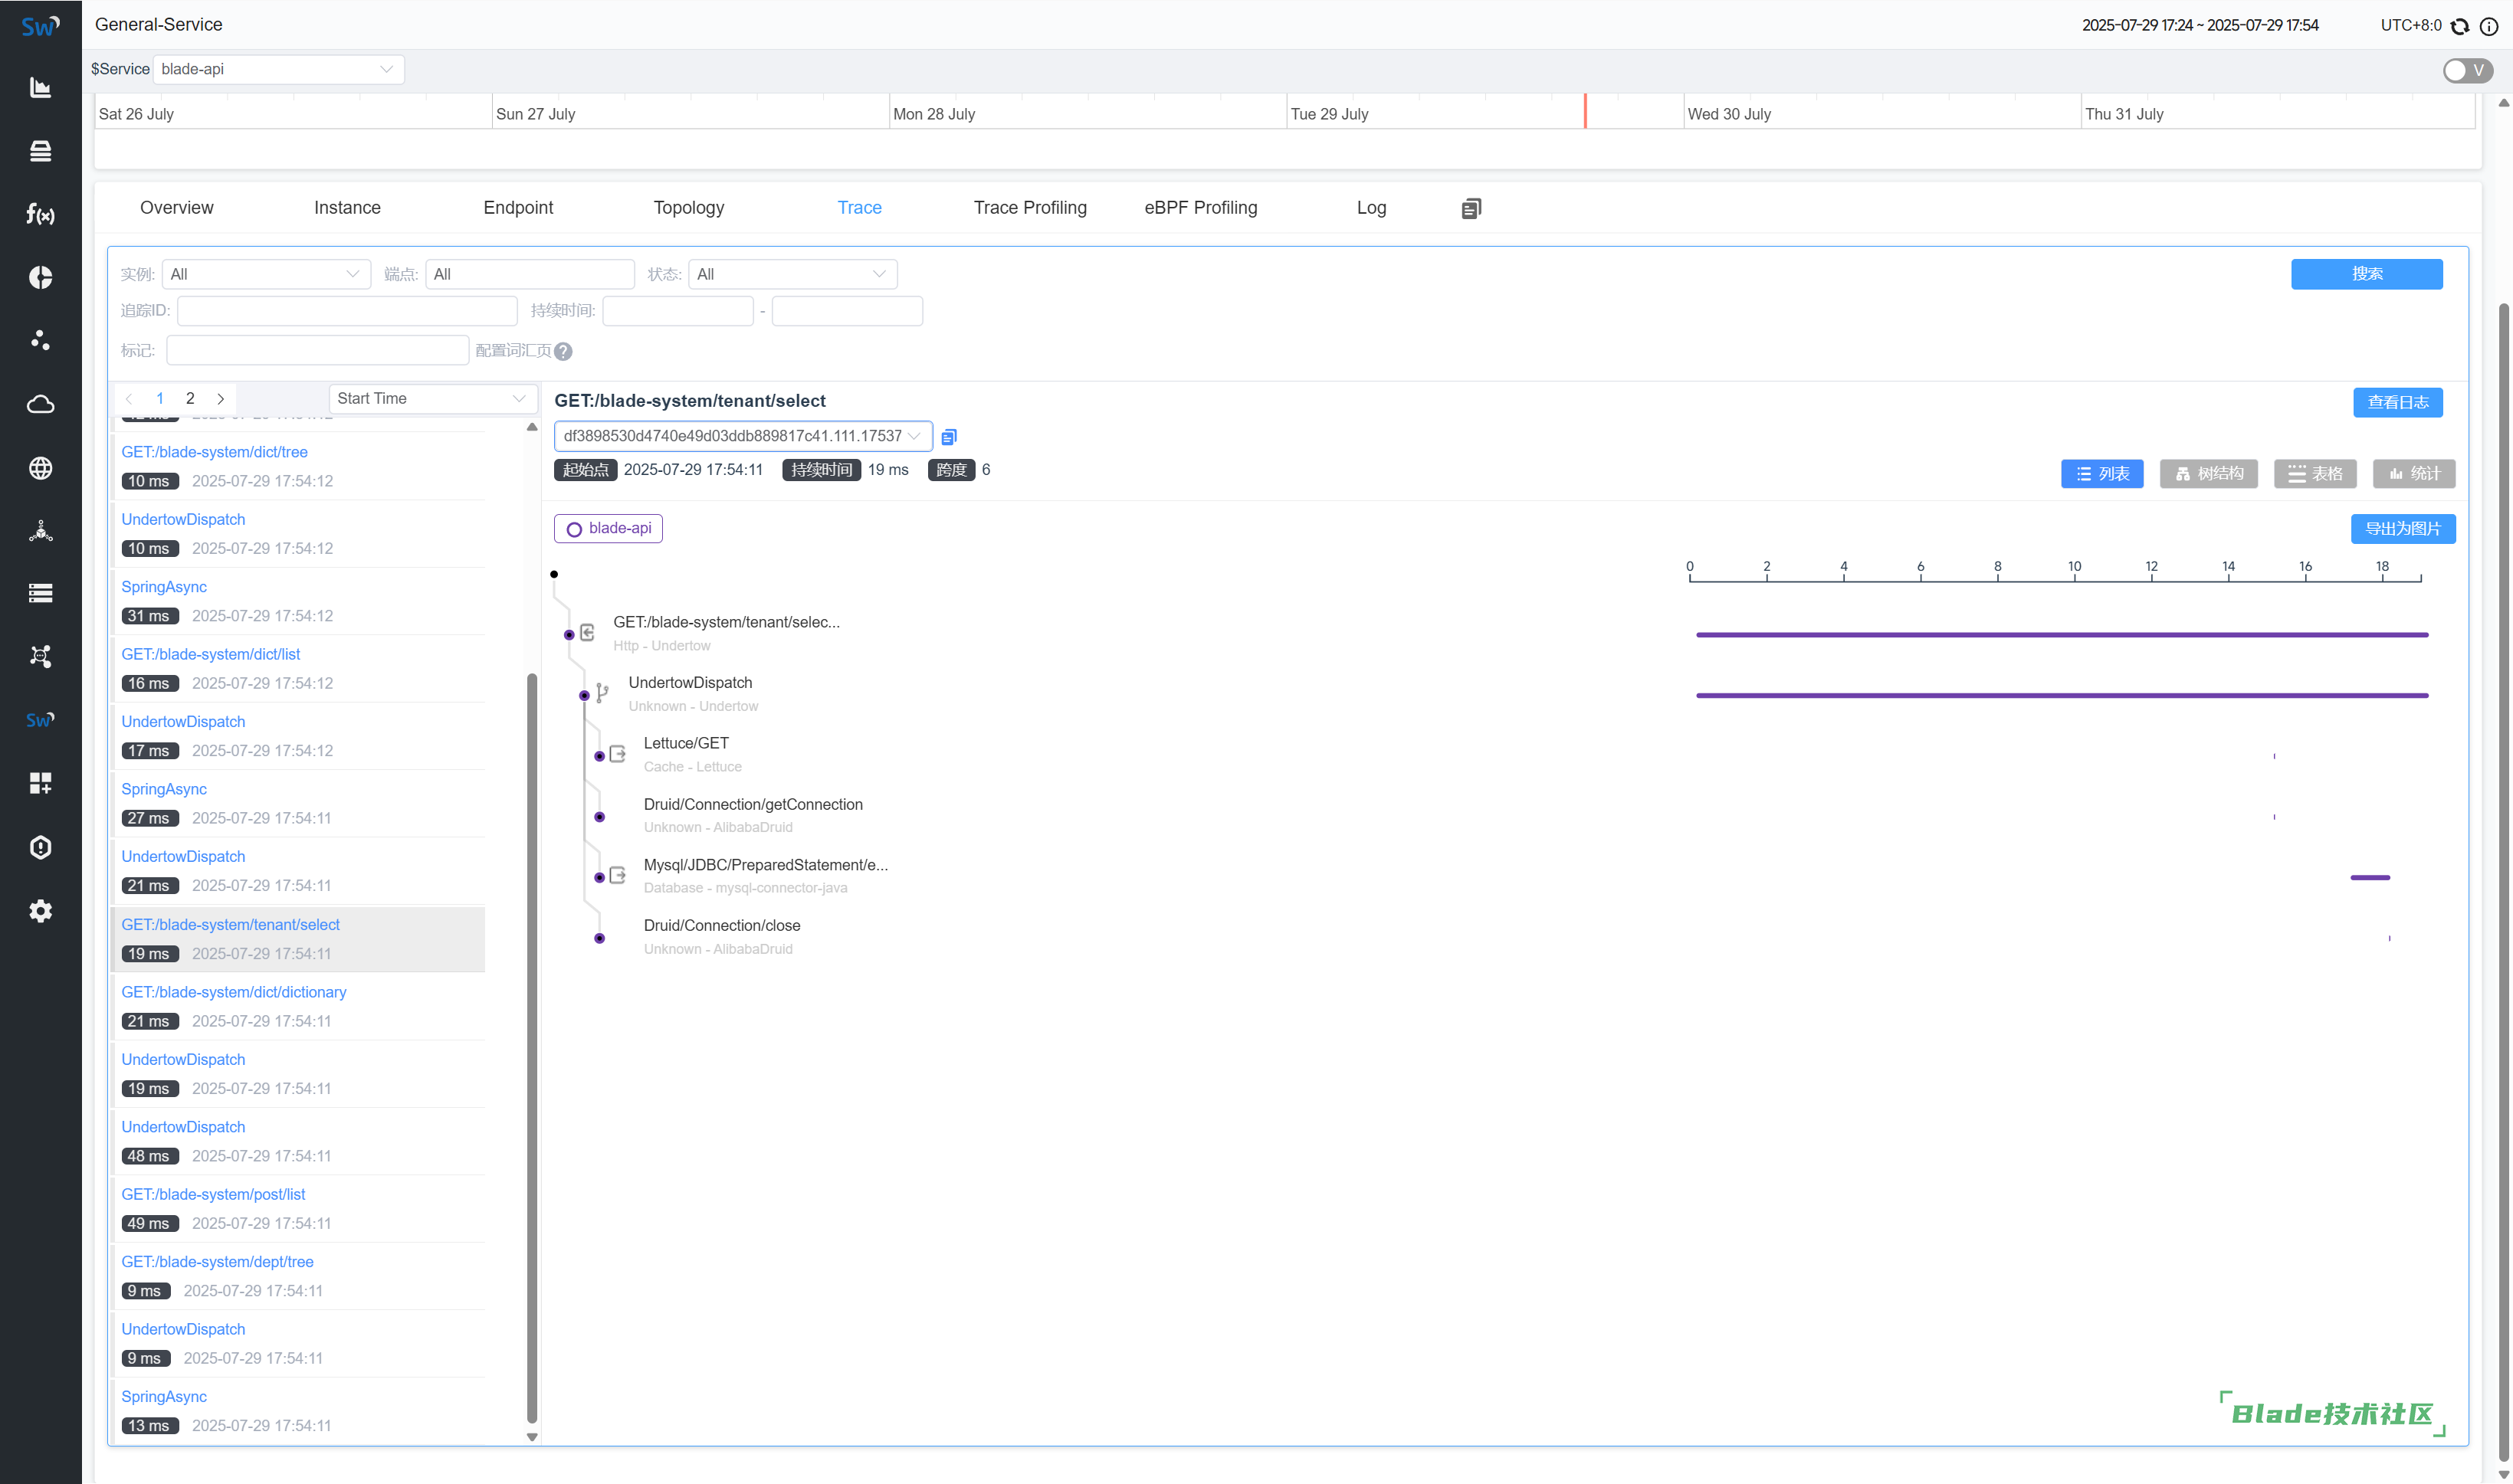The image size is (2513, 1484).
Task: Open the mesh network sidebar icon
Action: coord(40,656)
